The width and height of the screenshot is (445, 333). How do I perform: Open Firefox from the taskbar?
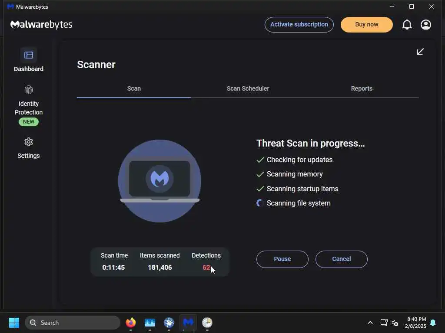pyautogui.click(x=130, y=323)
